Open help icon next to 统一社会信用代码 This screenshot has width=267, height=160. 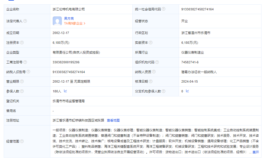click(163, 9)
